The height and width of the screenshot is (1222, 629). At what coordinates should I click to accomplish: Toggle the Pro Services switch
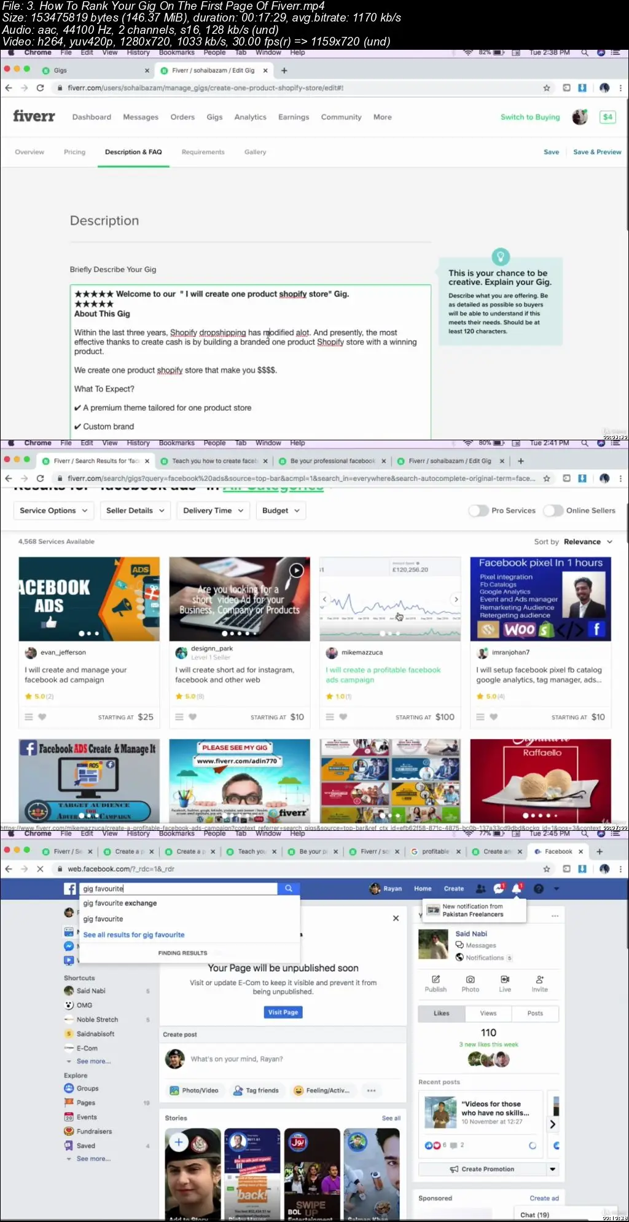point(479,510)
